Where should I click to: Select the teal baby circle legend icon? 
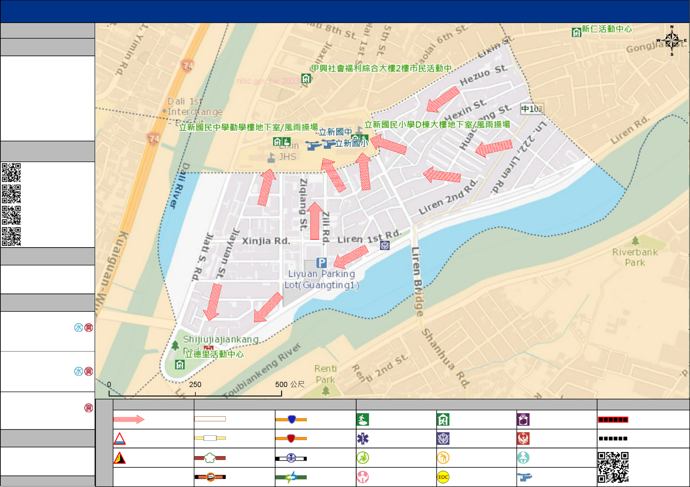(x=523, y=458)
